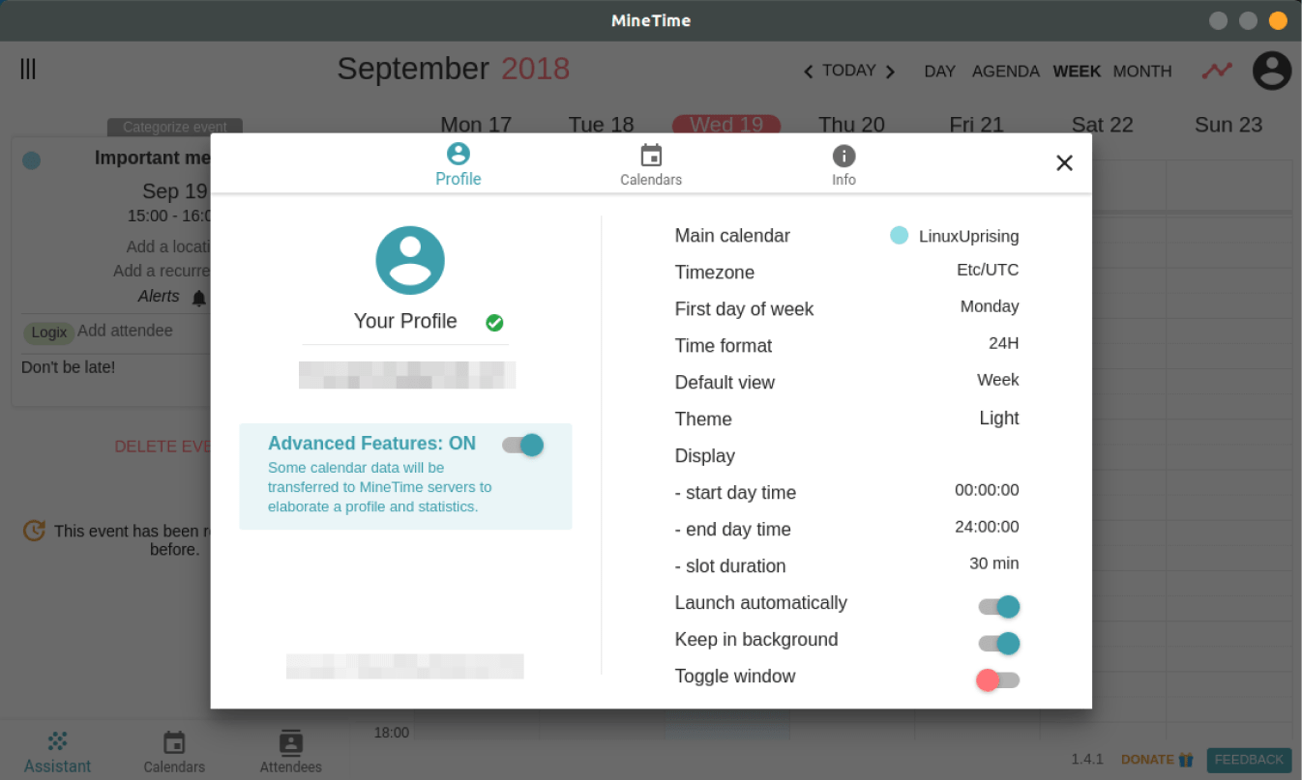Change the Theme setting from Light
The width and height of the screenshot is (1302, 780).
click(998, 418)
